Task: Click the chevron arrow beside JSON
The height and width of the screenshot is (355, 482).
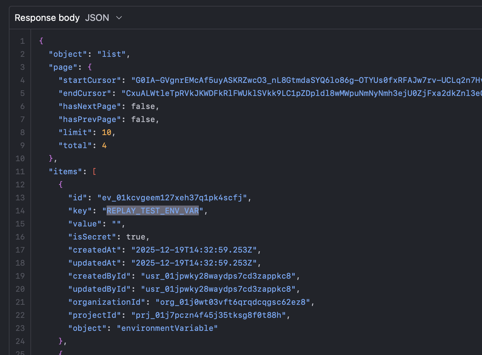Action: (x=119, y=18)
